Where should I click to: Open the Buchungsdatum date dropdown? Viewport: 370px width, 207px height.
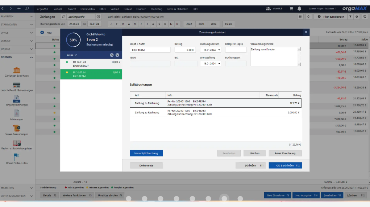tap(219, 50)
